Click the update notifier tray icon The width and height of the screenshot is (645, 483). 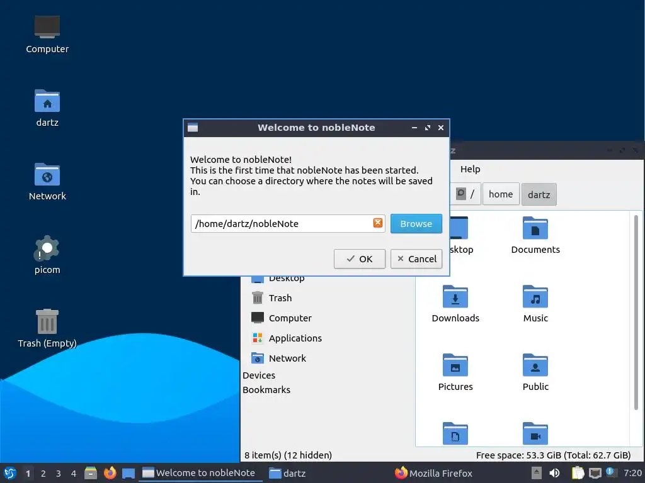pyautogui.click(x=611, y=472)
